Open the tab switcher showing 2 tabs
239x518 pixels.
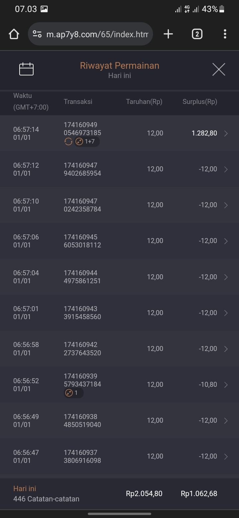[197, 34]
